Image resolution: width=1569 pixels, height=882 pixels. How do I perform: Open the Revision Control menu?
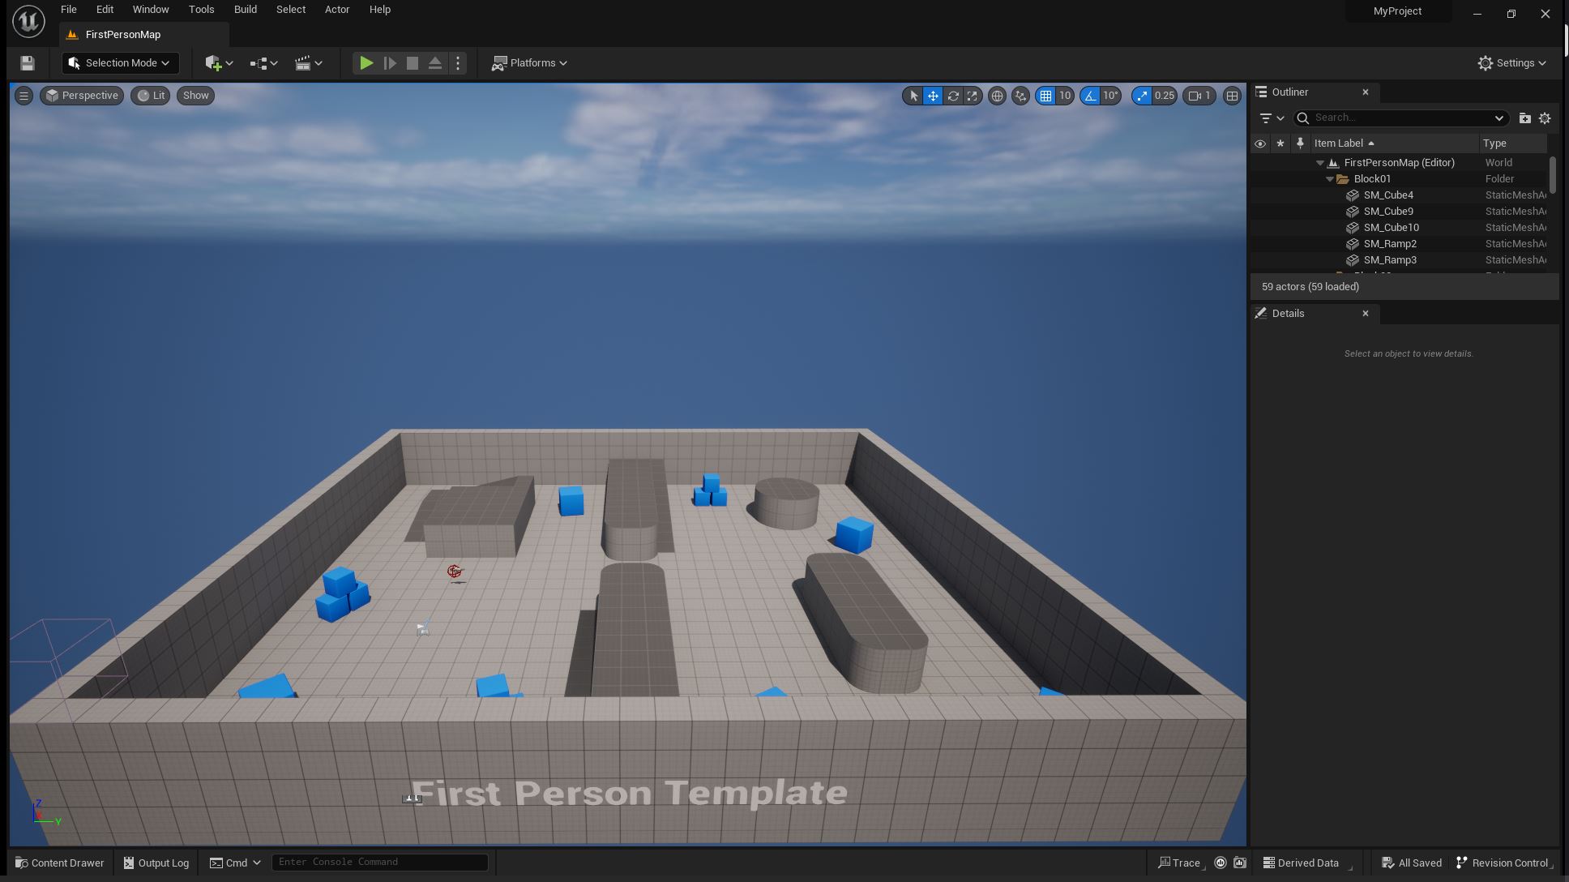pyautogui.click(x=1503, y=863)
